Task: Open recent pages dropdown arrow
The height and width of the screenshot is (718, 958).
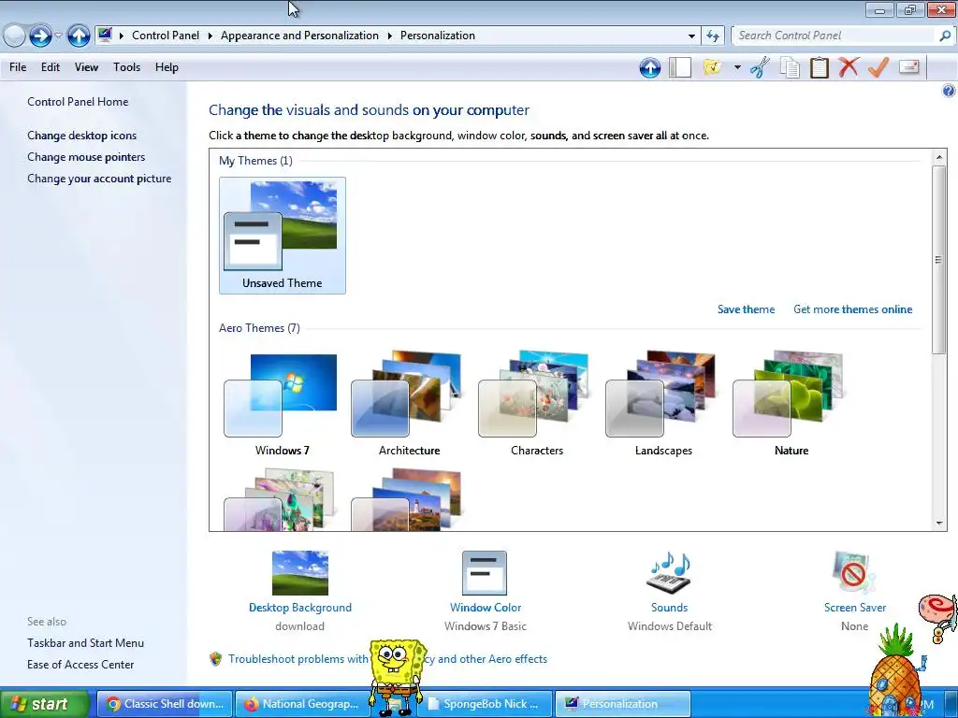Action: click(x=59, y=36)
